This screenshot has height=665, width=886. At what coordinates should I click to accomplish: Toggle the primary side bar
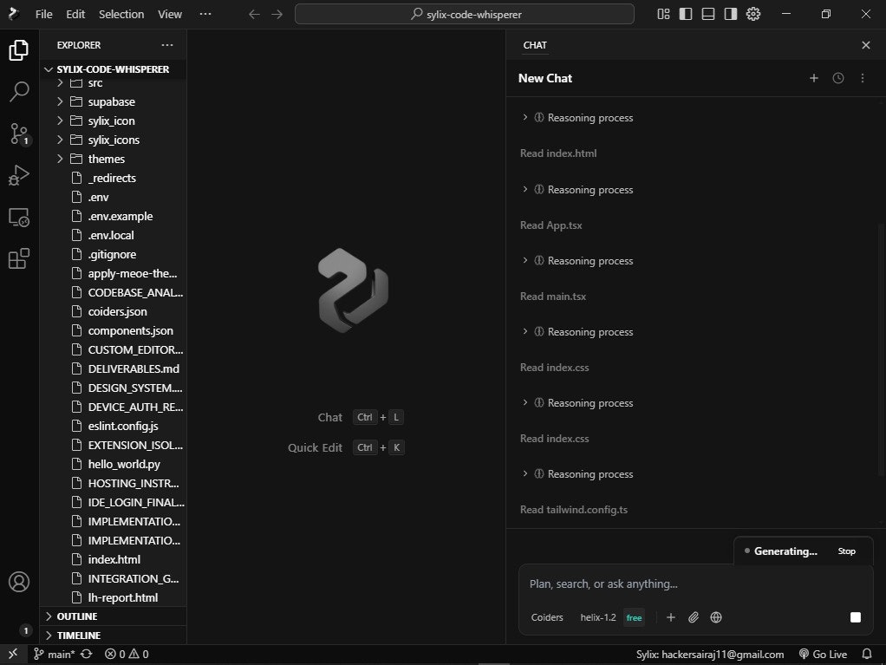[686, 14]
